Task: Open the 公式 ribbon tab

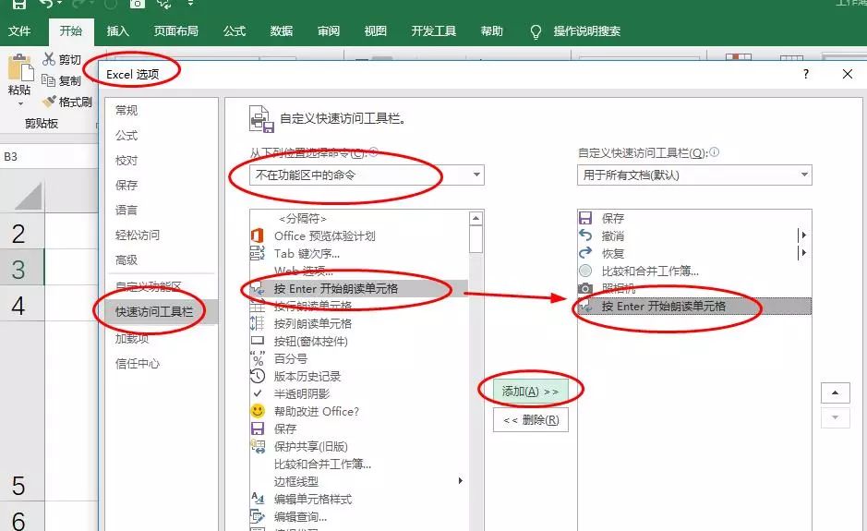Action: [x=235, y=30]
